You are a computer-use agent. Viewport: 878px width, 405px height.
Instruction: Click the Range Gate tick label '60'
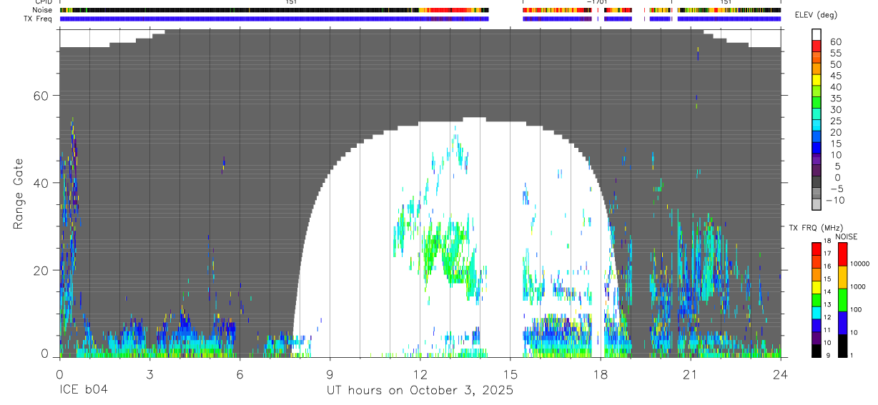(x=41, y=96)
